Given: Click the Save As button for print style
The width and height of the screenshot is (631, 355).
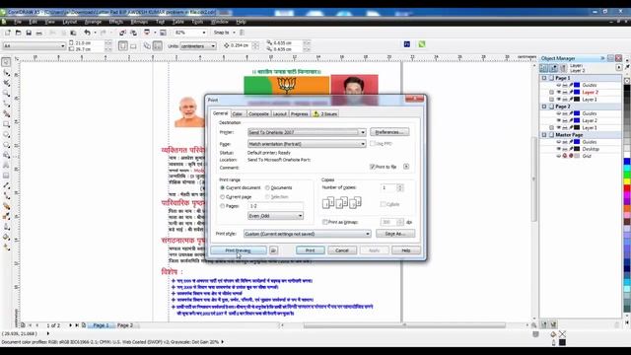Looking at the screenshot, I should (395, 234).
